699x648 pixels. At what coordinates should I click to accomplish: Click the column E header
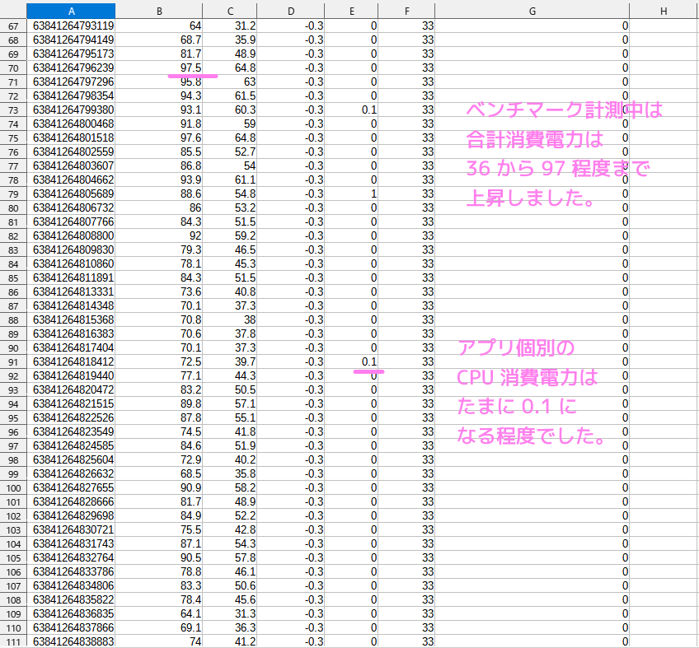[x=352, y=10]
